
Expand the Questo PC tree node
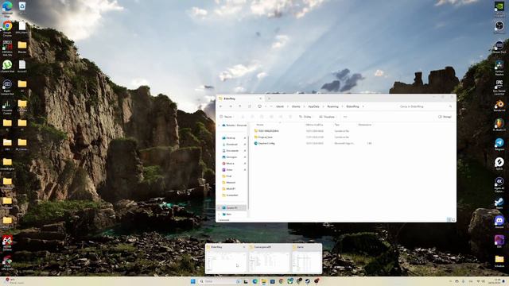(220, 208)
